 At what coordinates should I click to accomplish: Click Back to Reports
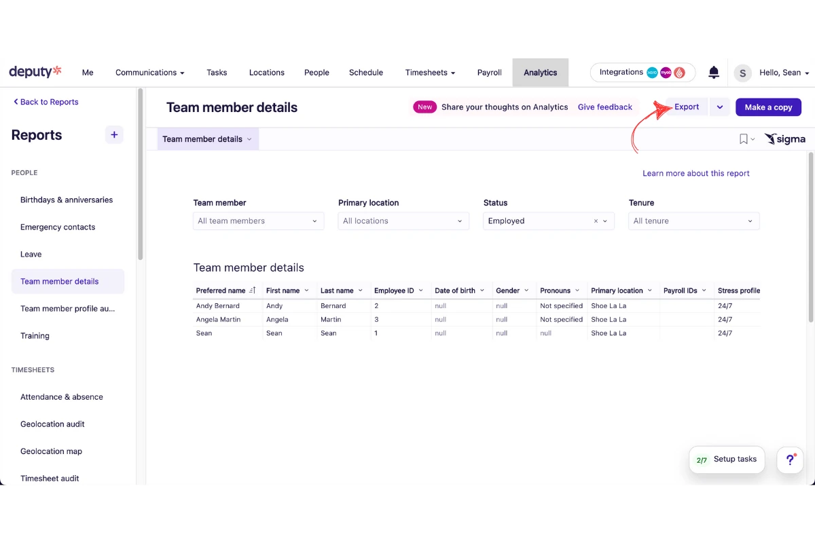click(46, 102)
